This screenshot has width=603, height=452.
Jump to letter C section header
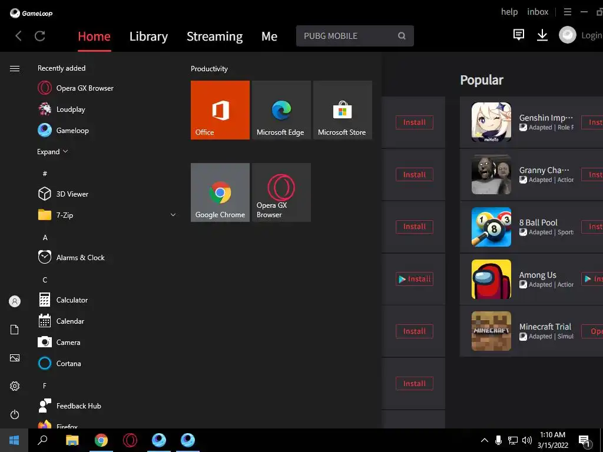(x=45, y=280)
